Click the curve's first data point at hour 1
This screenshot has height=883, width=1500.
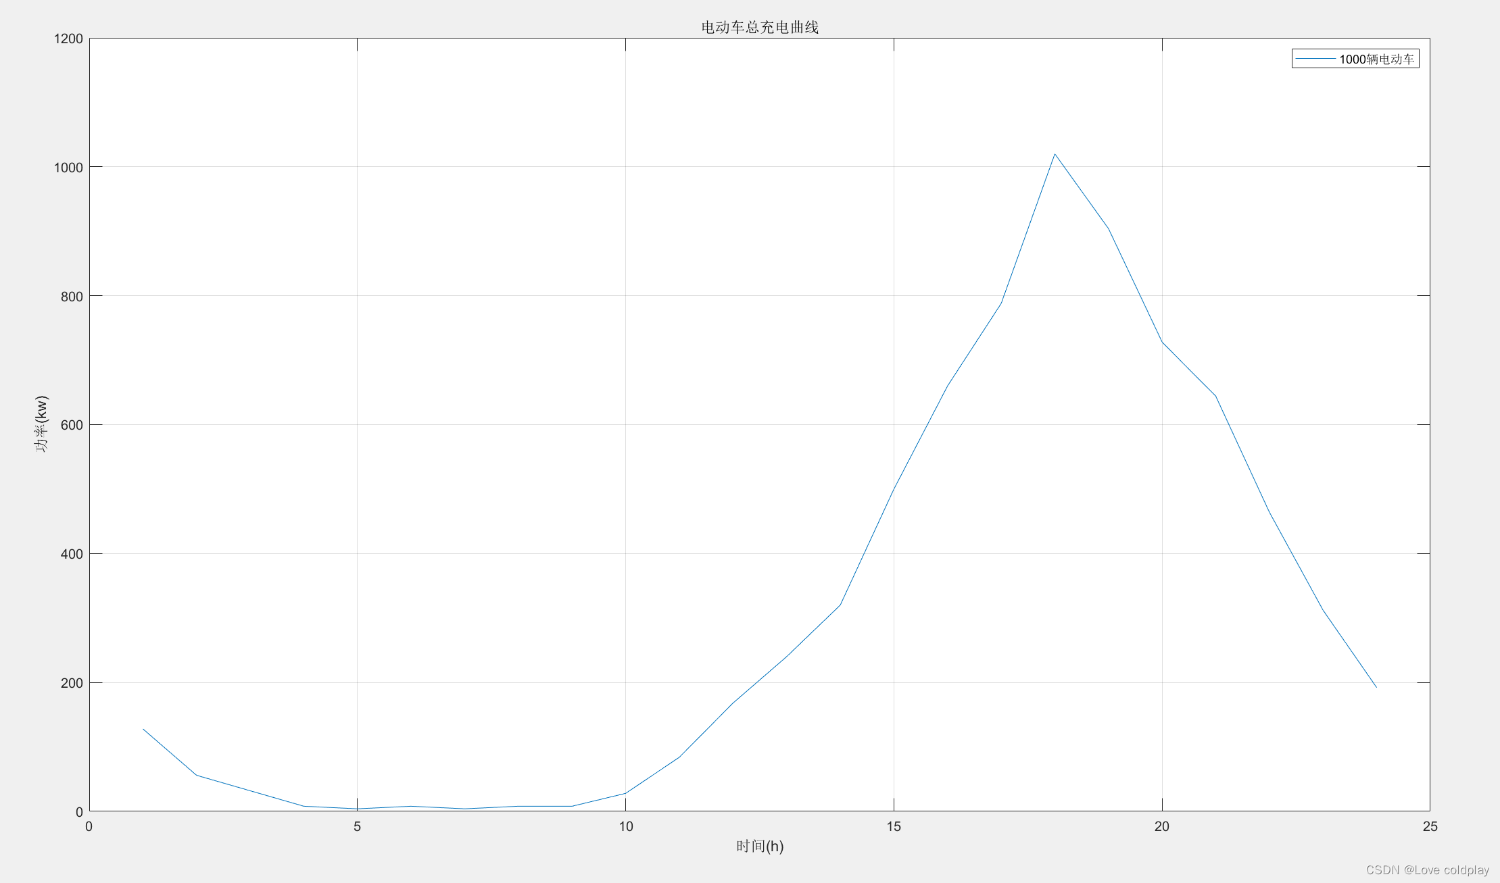click(x=143, y=729)
